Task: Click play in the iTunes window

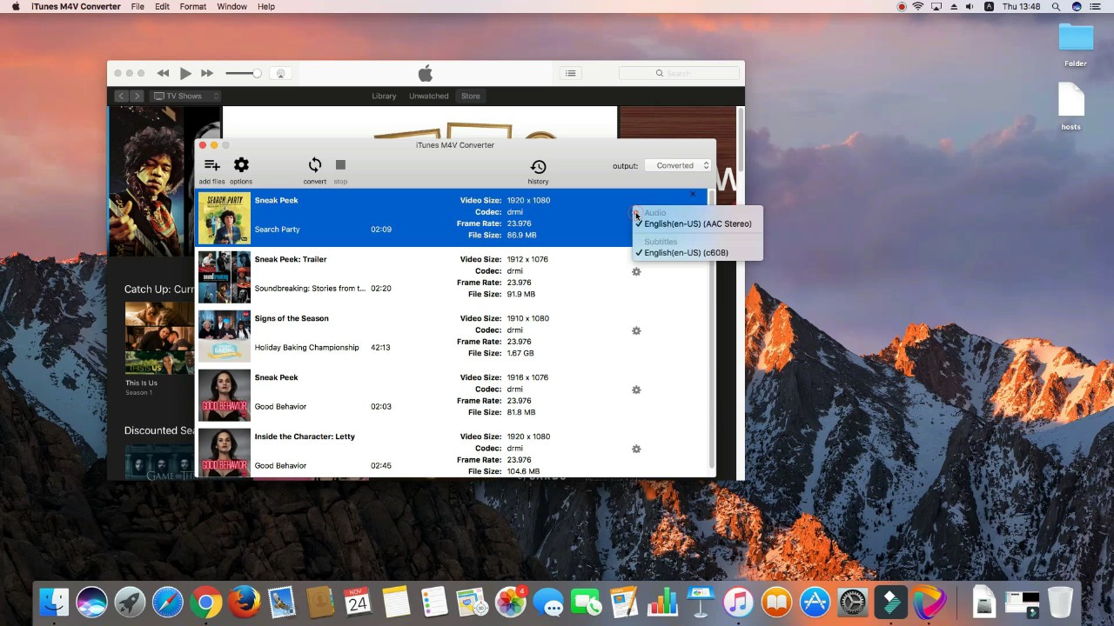Action: tap(185, 74)
